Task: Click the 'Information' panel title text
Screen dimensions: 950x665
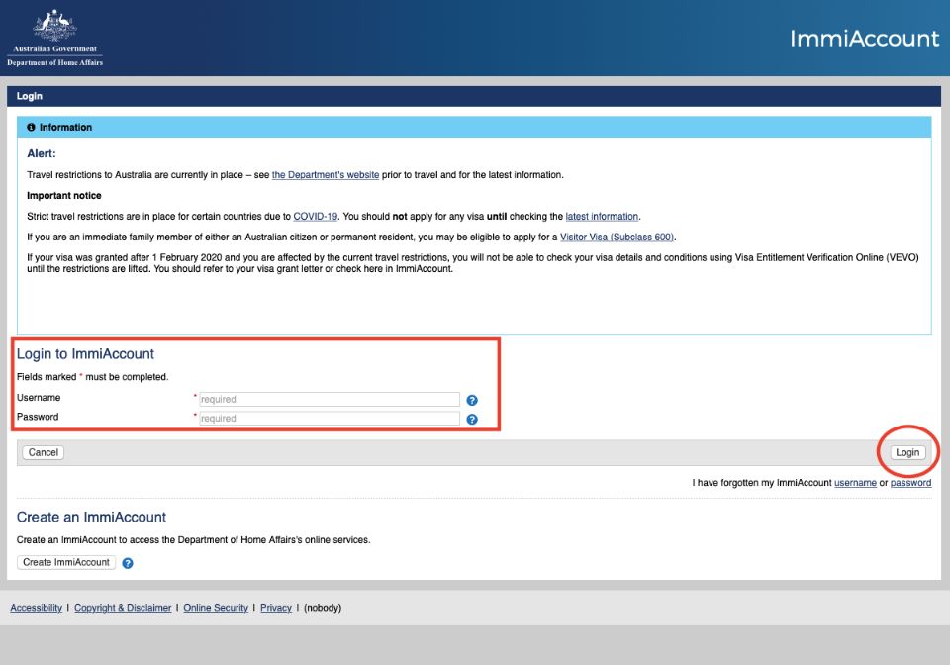Action: coord(65,128)
